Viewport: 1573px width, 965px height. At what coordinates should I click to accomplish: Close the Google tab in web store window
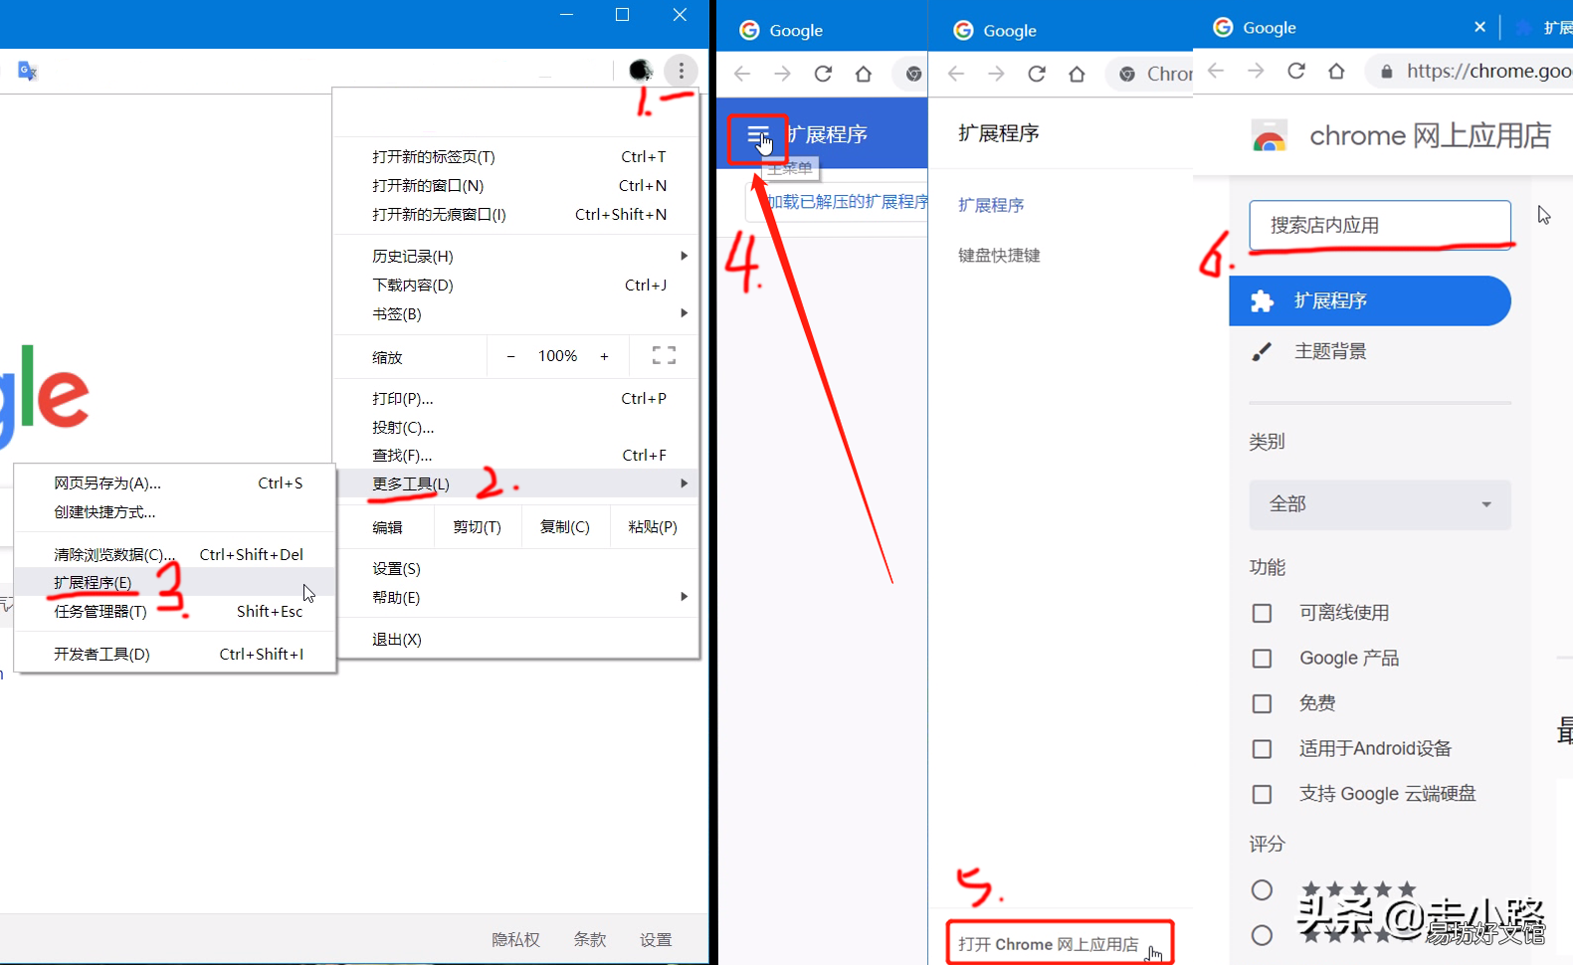1479,27
